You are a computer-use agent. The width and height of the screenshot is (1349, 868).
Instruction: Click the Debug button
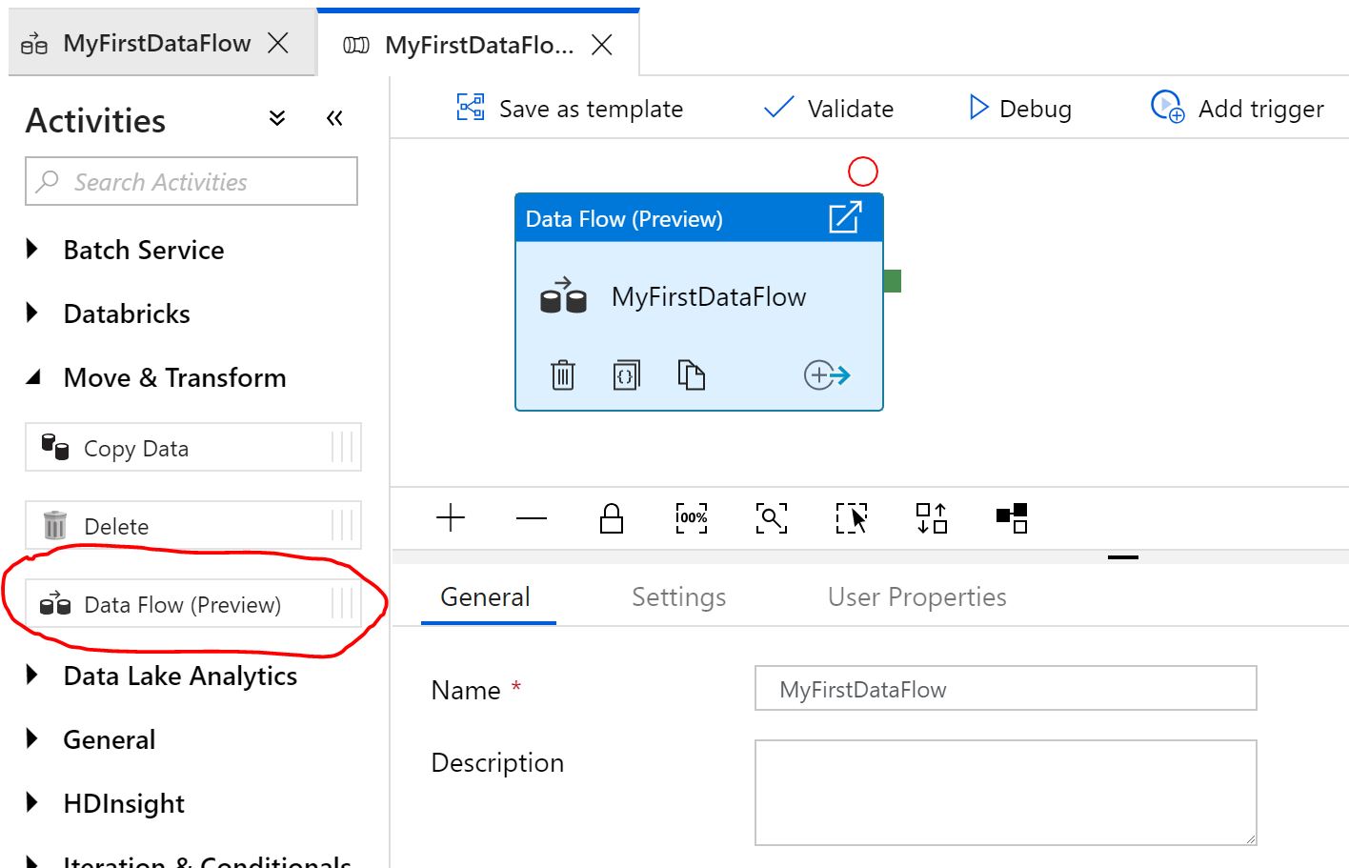click(x=1019, y=109)
